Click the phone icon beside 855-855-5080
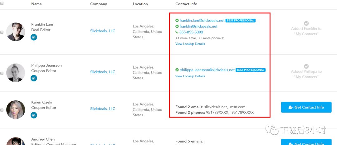The image size is (337, 145). pos(177,32)
